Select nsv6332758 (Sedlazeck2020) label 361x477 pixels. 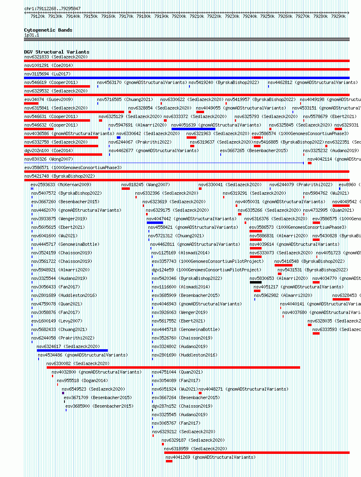56,142
